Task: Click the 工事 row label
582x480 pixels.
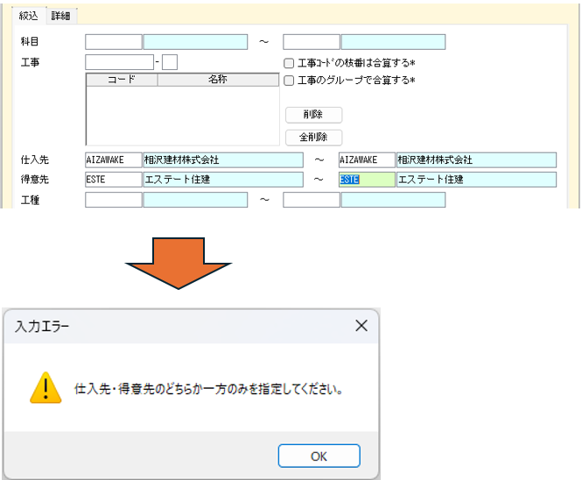Action: (x=30, y=62)
